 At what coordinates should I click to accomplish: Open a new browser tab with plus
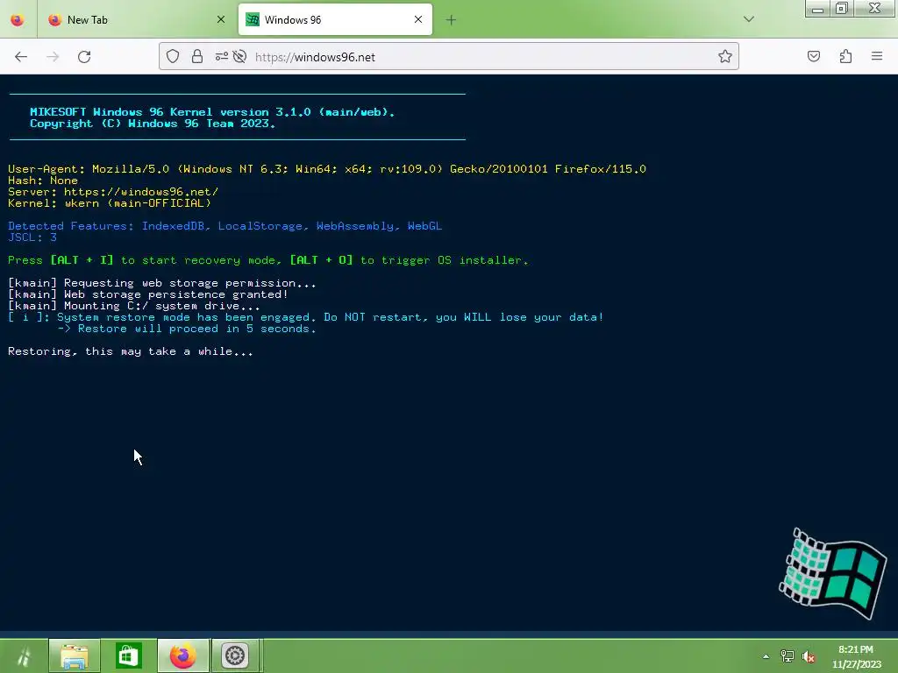pyautogui.click(x=452, y=20)
